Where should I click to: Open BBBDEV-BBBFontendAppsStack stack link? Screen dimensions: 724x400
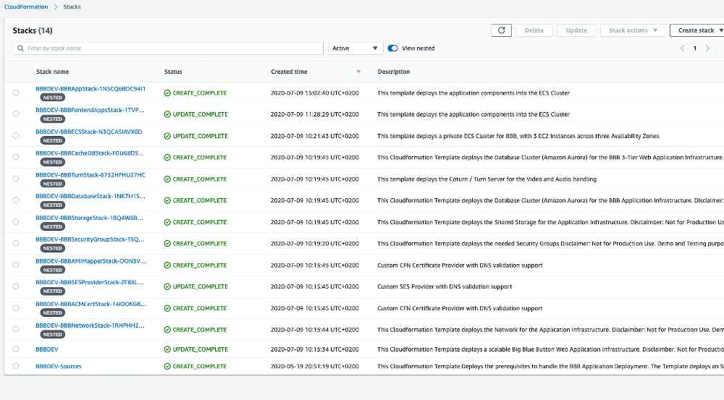(x=90, y=110)
